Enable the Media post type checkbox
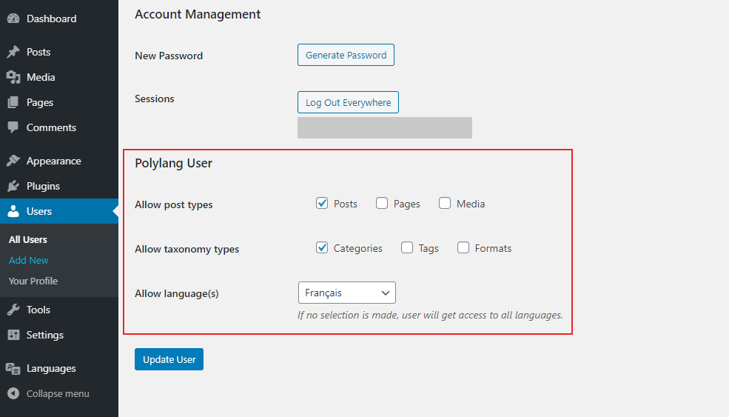 point(445,203)
